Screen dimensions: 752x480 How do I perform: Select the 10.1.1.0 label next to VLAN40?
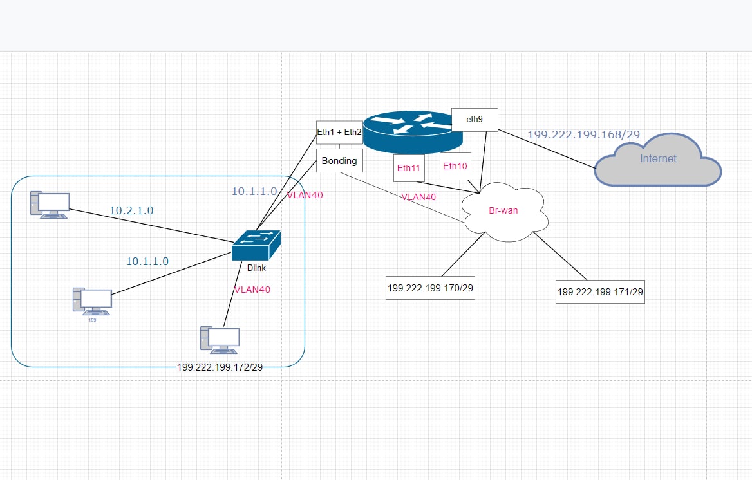pyautogui.click(x=254, y=191)
